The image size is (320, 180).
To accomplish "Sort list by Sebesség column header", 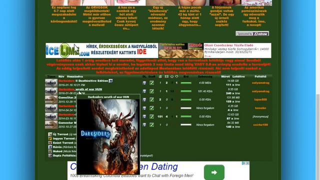I will pos(205,76).
